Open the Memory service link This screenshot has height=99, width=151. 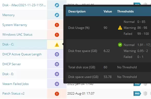(9, 15)
